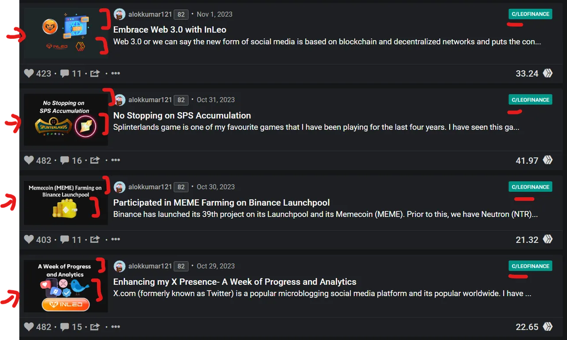Click reputation badge 82 on Oct 29 post
Viewport: 567px width, 340px height.
click(x=181, y=266)
